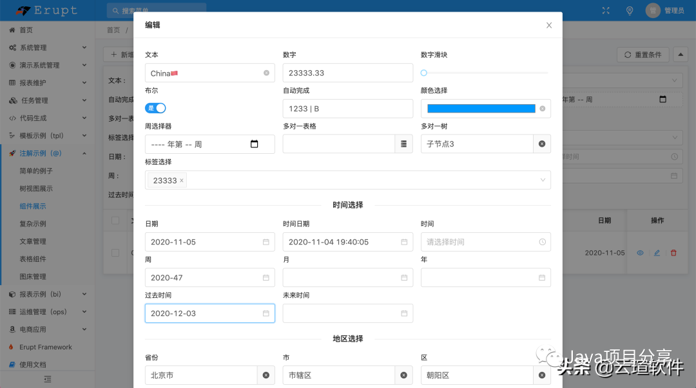
Task: Click the 重置条件 button
Action: tap(642, 54)
